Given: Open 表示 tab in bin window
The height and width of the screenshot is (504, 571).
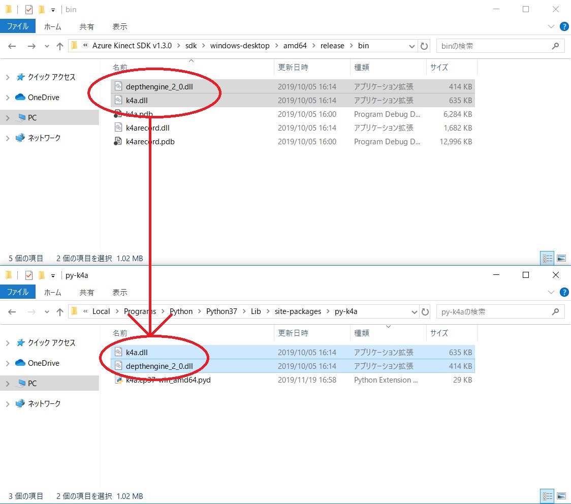Looking at the screenshot, I should coord(120,26).
